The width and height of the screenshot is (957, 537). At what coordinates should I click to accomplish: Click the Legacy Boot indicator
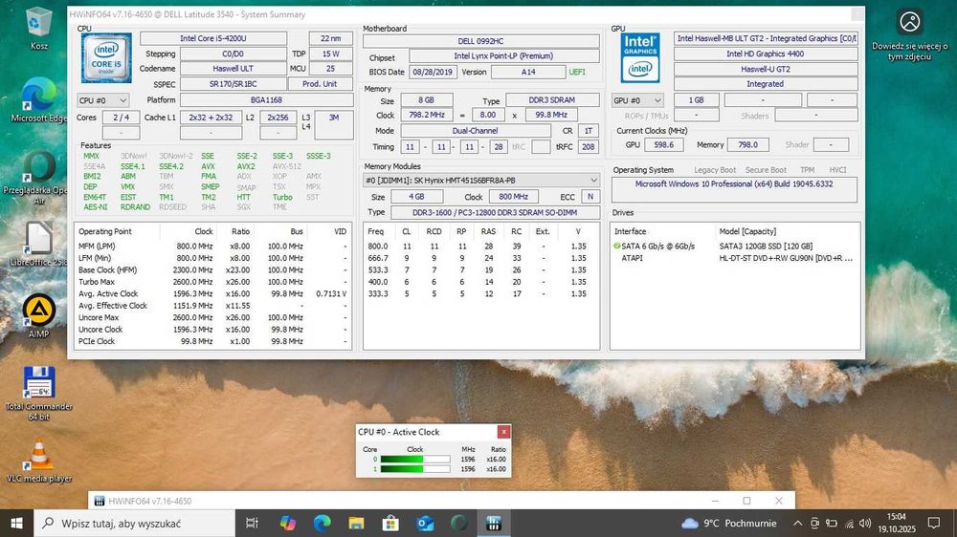coord(715,170)
